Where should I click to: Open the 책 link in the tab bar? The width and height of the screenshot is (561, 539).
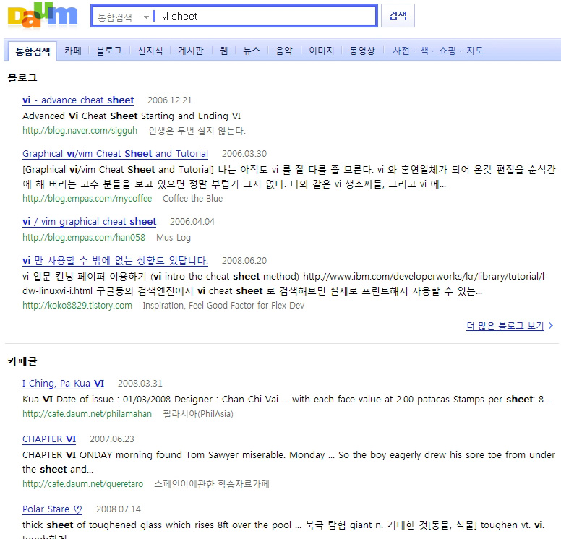[424, 51]
